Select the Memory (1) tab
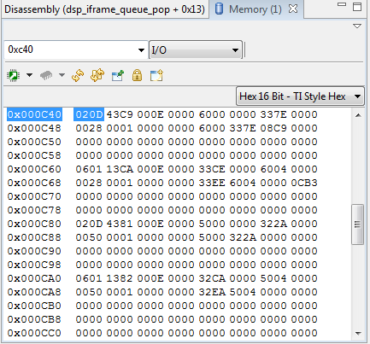The height and width of the screenshot is (344, 370). pos(248,9)
